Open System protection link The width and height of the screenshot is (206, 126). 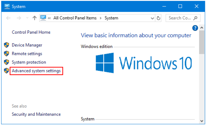29,62
